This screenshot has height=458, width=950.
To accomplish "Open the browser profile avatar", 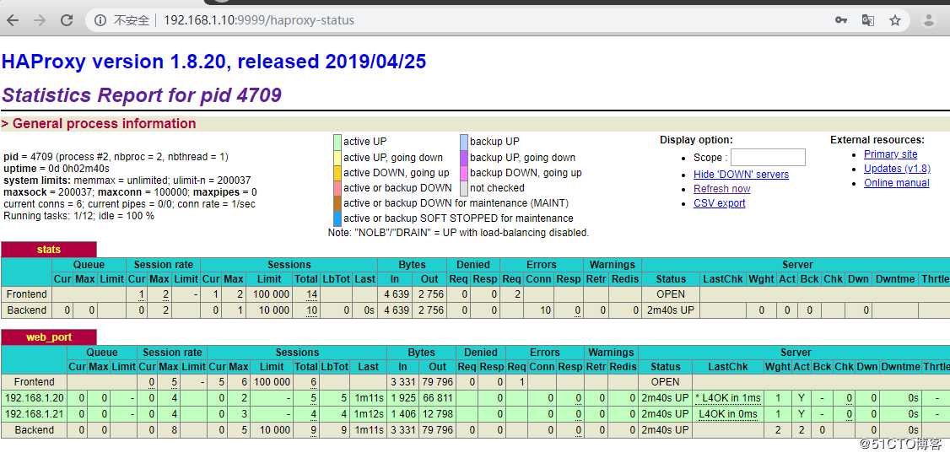I will pyautogui.click(x=928, y=20).
